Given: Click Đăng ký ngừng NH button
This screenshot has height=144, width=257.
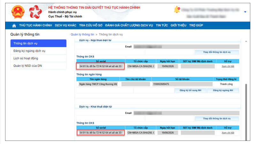Looking at the screenshot, I should coord(223,91).
